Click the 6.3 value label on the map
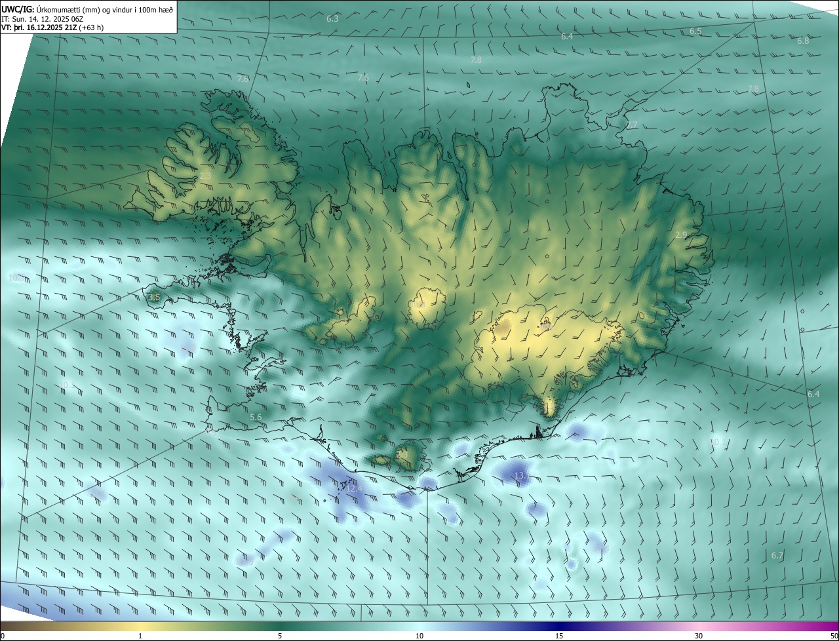This screenshot has width=839, height=641. (332, 18)
